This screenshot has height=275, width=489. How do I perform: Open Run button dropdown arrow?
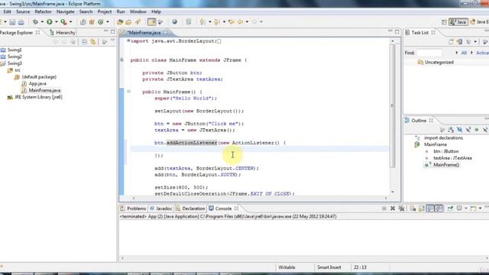[56, 22]
